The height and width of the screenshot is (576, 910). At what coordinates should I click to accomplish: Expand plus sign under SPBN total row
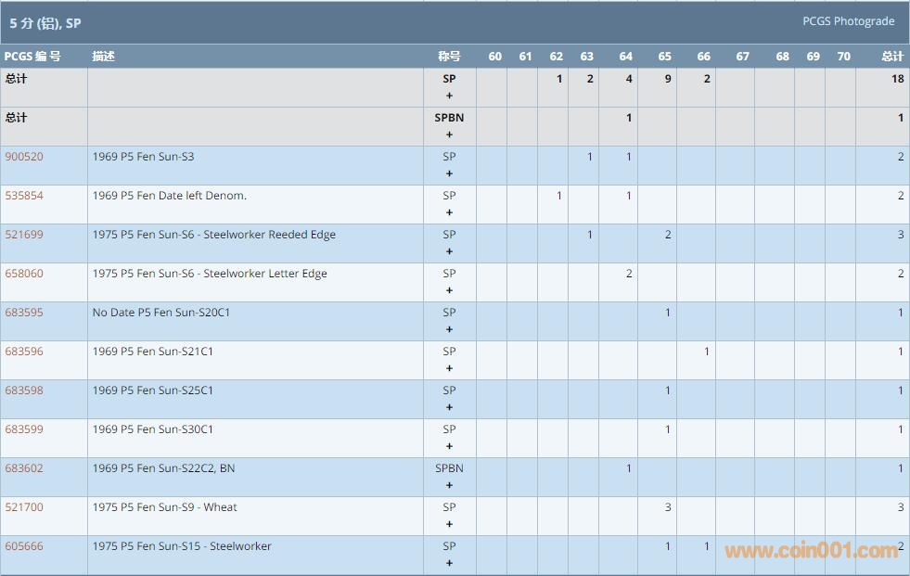[450, 134]
